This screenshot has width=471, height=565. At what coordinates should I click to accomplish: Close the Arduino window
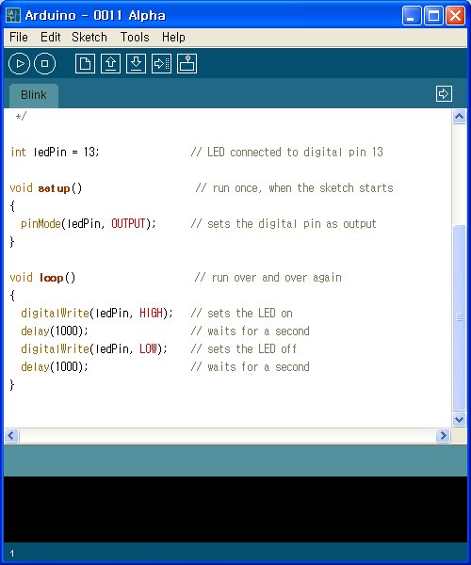pos(456,15)
